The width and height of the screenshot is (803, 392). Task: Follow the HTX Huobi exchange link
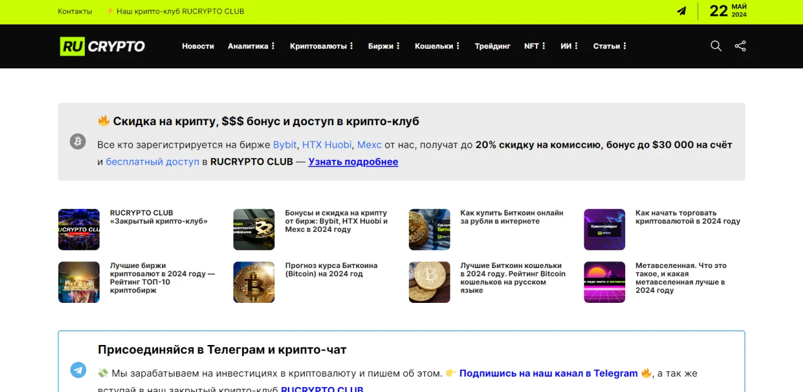coord(327,145)
